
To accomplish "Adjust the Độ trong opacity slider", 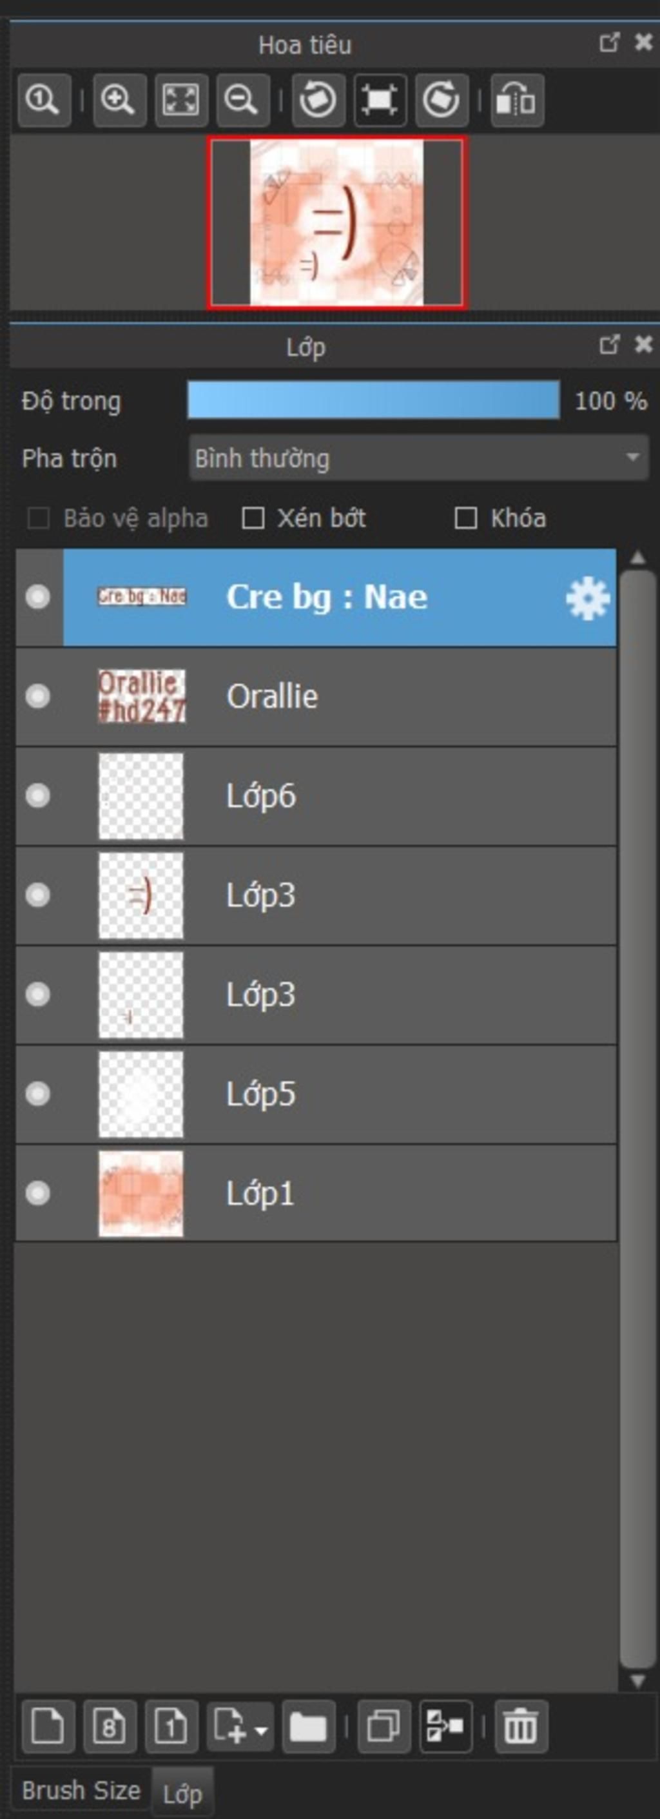I will tap(373, 400).
